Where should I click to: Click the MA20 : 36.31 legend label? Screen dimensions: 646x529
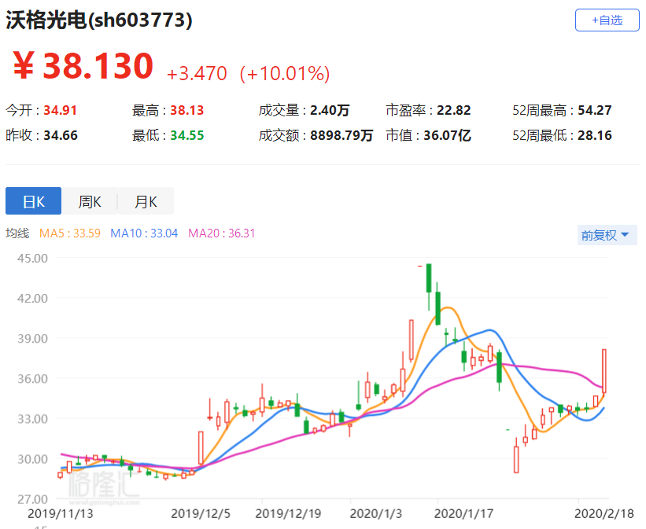221,233
